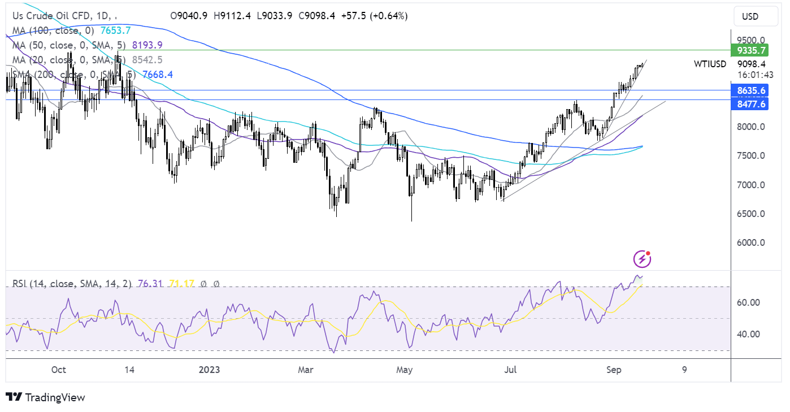Click the low price L9033.9
790x412 pixels.
276,16
